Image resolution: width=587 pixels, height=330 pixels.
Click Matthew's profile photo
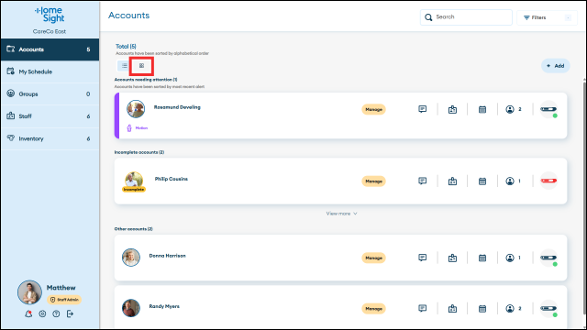pyautogui.click(x=29, y=292)
